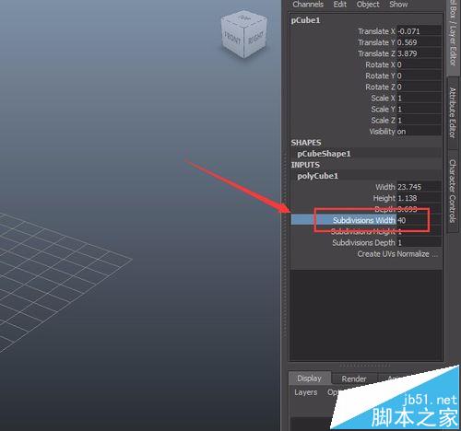Viewport: 461px width, 431px height.
Task: Click the Visibility on value
Action: 419,132
